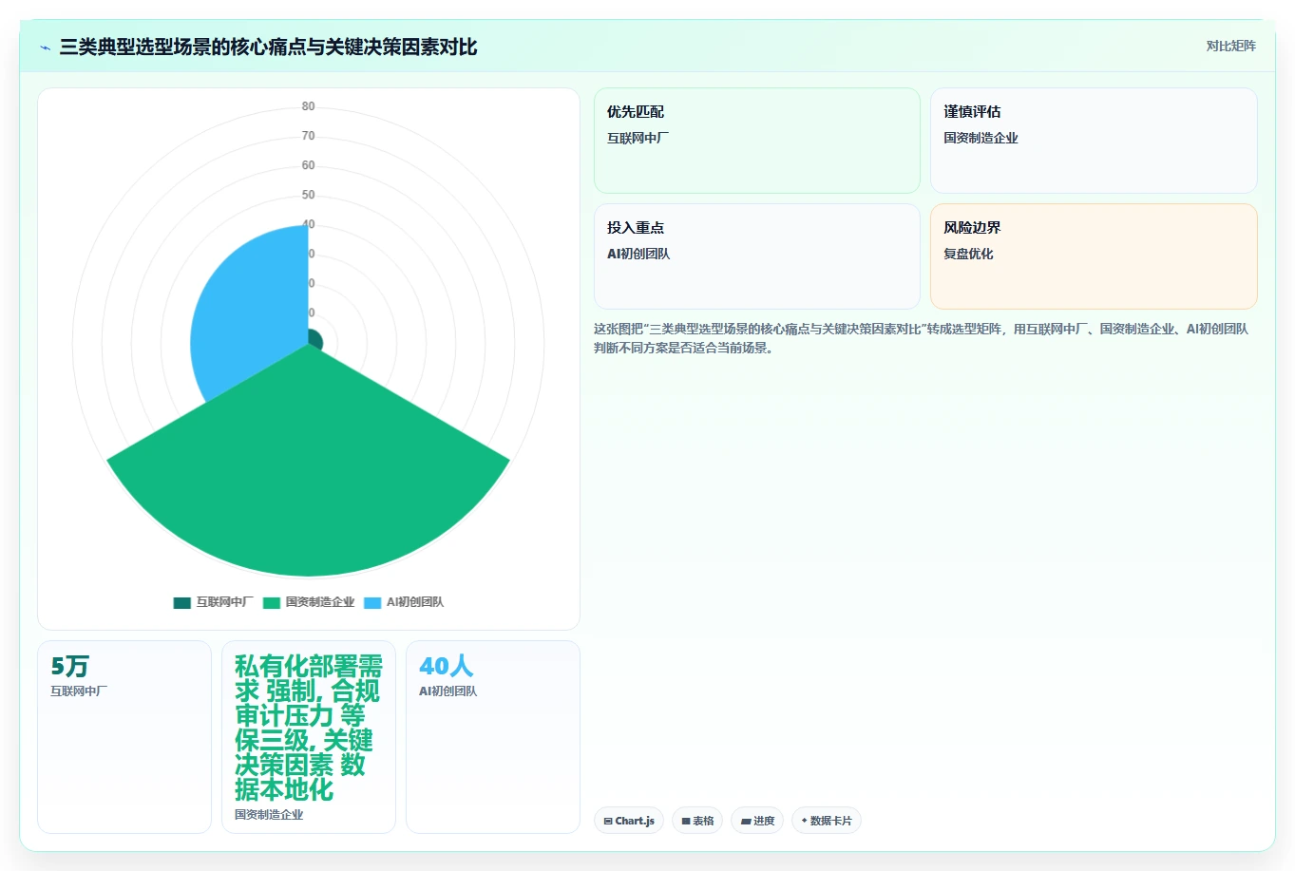
Task: Click the 50 axis tick label
Action: coord(308,195)
